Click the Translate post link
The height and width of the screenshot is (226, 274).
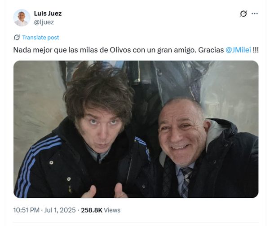click(x=40, y=38)
